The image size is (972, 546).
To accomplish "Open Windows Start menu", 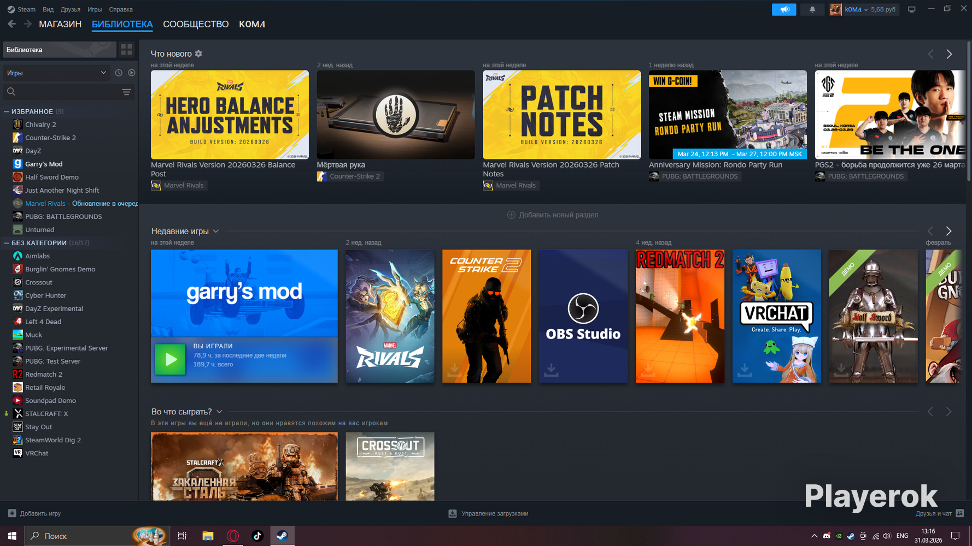I will click(x=12, y=536).
